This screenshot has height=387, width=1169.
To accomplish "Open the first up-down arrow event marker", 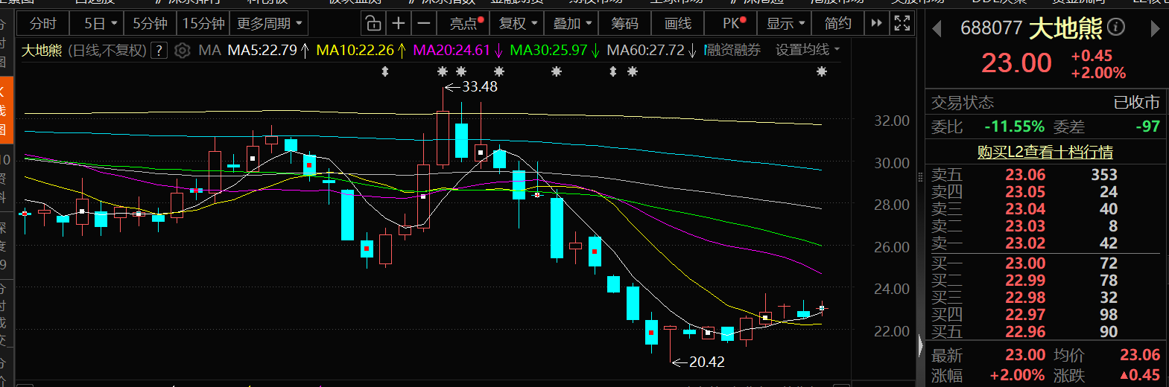I will tap(385, 71).
